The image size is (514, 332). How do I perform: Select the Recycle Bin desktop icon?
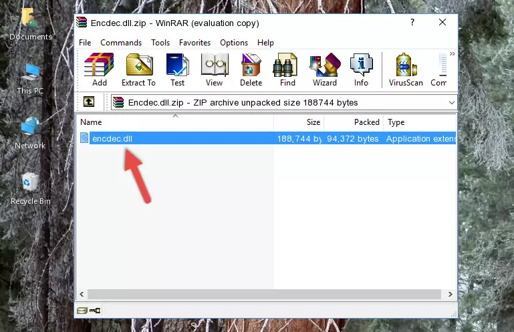pyautogui.click(x=31, y=189)
